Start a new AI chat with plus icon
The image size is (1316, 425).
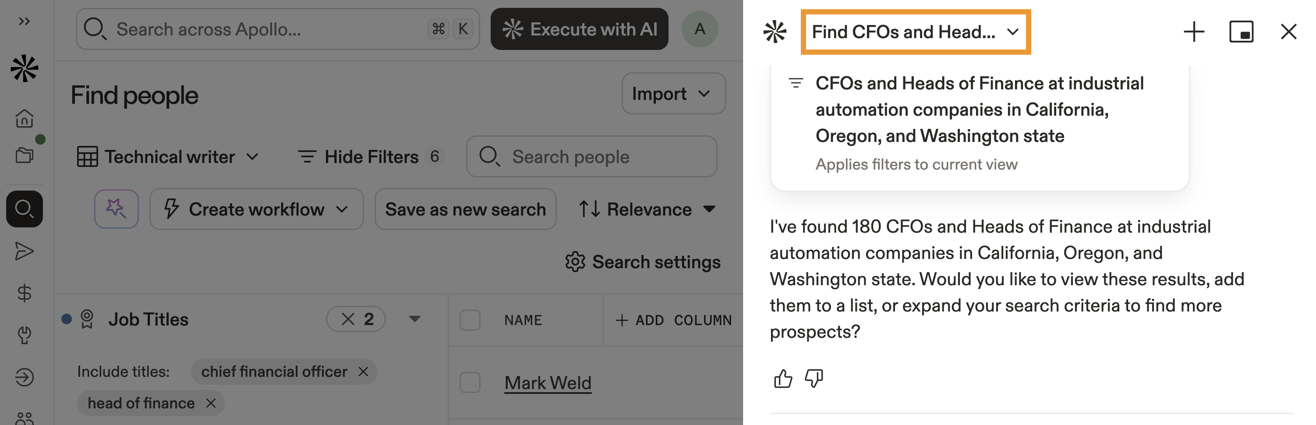1194,32
